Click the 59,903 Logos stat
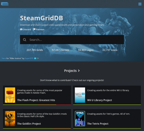This screenshot has width=144, height=131. coord(86,50)
